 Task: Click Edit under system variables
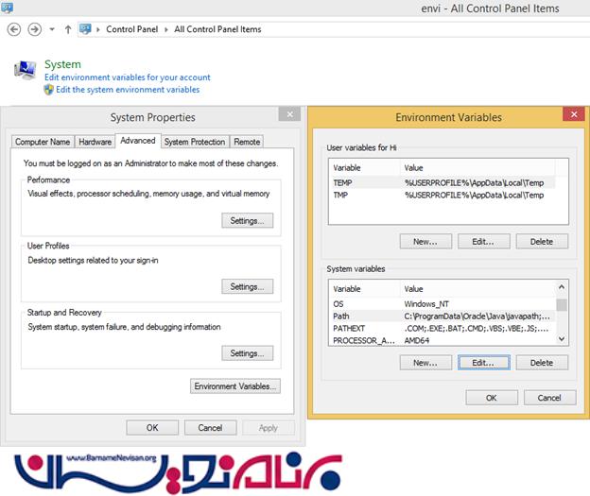pos(483,363)
